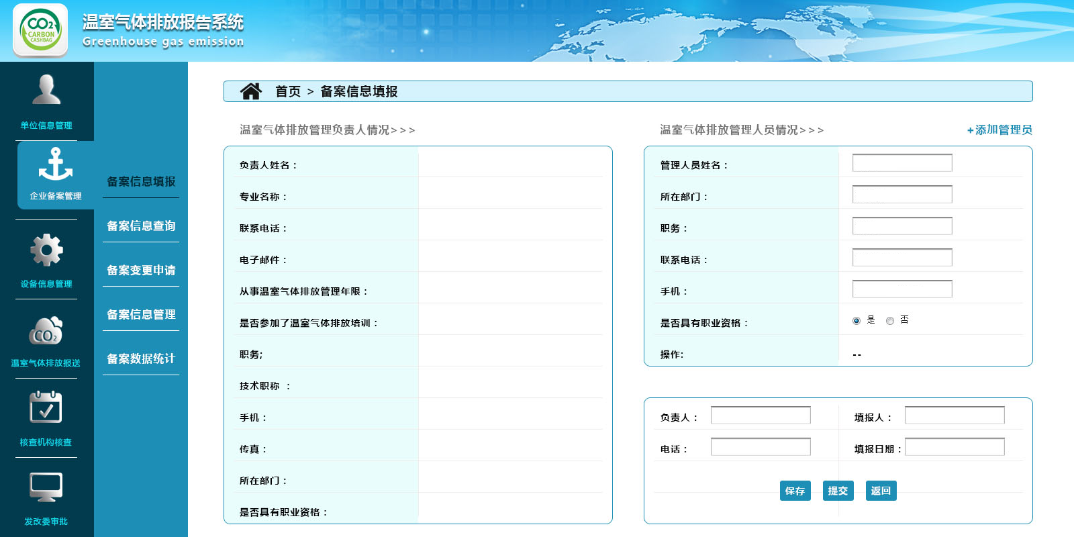The width and height of the screenshot is (1074, 537).
Task: Click 备案信息填报 breadcrumb text
Action: tap(359, 91)
